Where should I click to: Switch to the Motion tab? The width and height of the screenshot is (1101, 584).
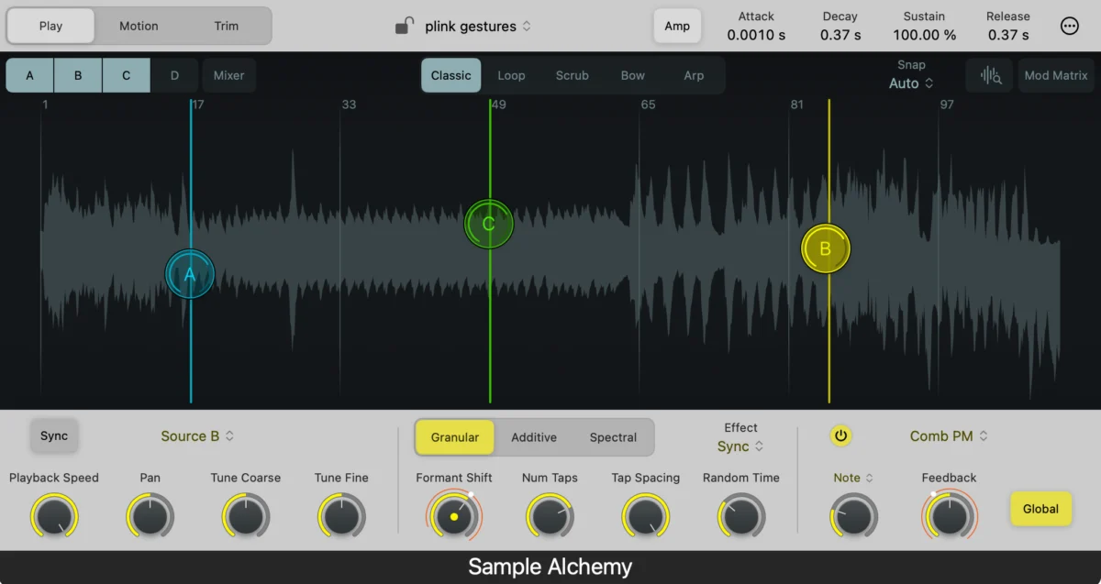[139, 26]
